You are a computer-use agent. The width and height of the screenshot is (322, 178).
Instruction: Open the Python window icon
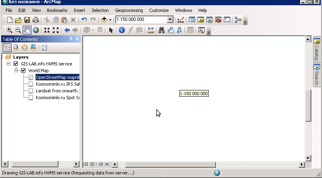click(x=227, y=20)
